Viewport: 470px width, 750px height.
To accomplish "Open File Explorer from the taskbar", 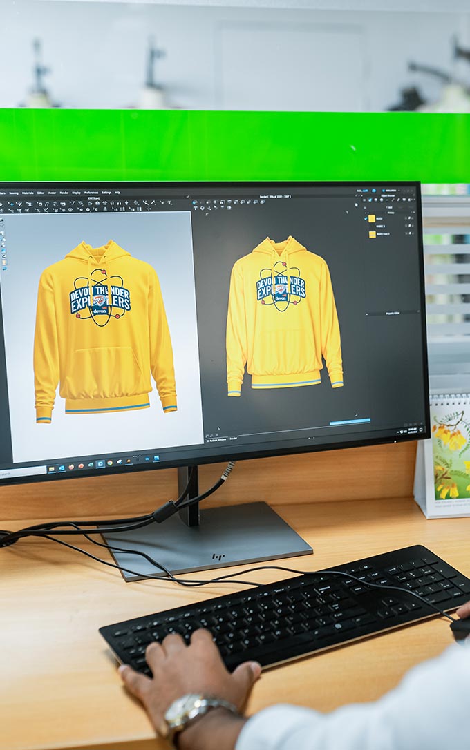I will (51, 470).
